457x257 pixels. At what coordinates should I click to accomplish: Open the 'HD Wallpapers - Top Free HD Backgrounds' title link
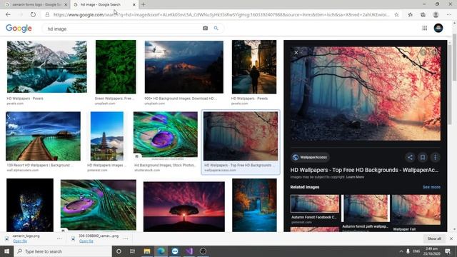(364, 170)
